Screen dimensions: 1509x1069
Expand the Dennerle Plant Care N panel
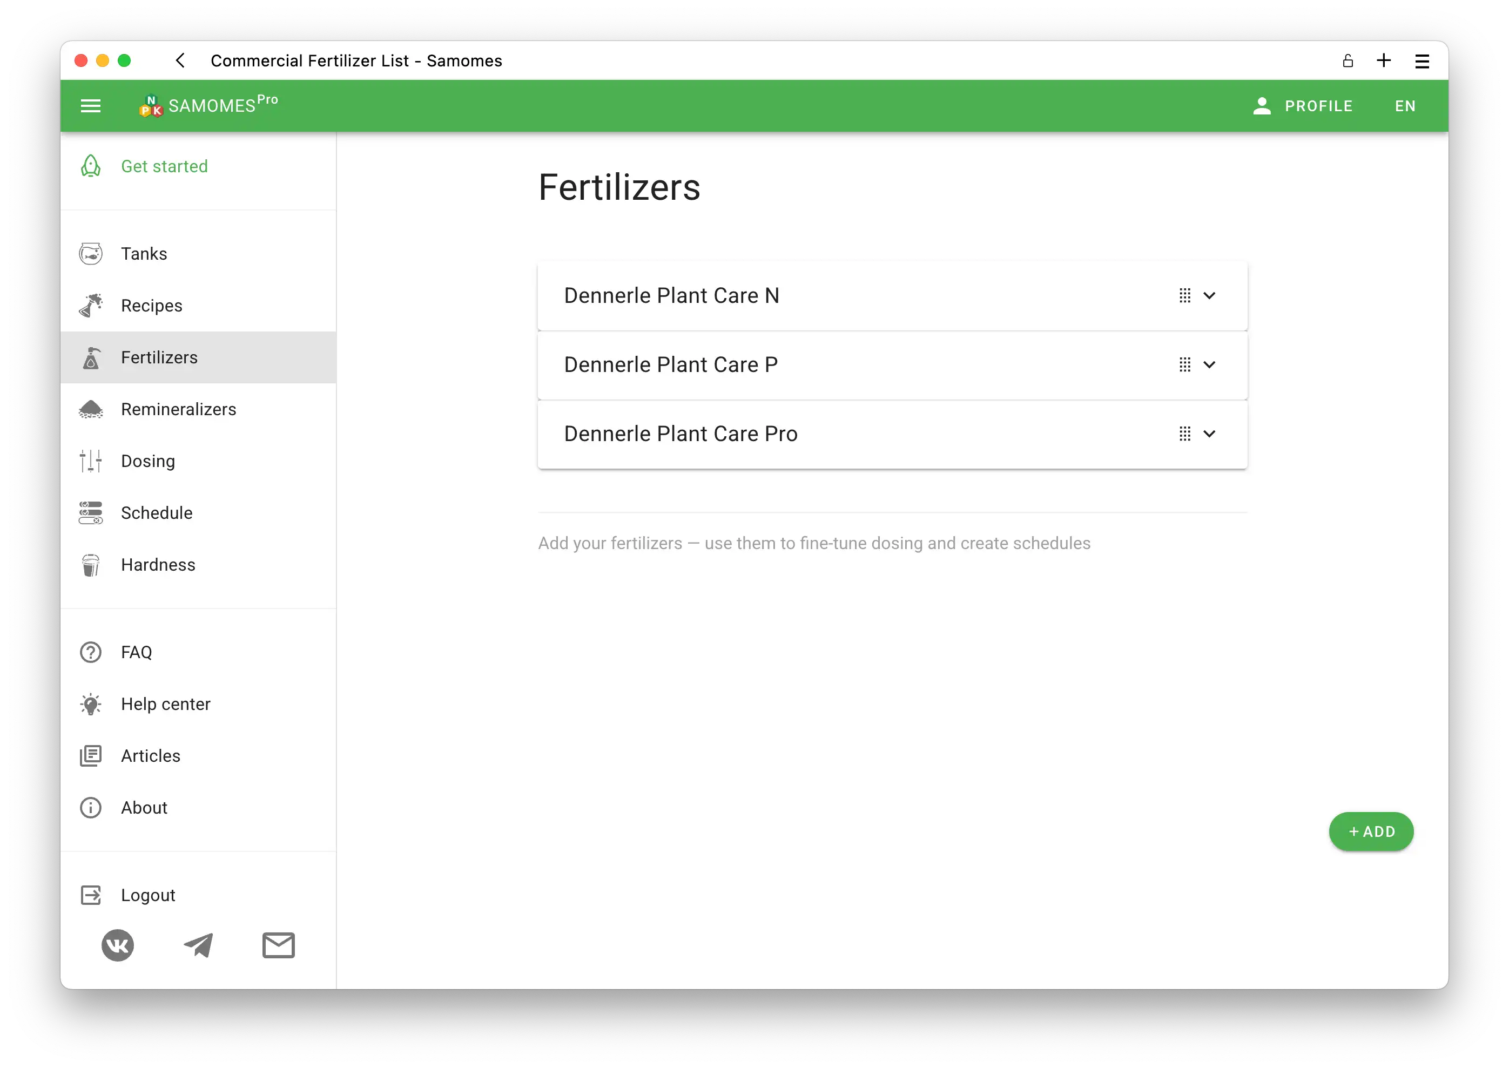click(x=1209, y=295)
